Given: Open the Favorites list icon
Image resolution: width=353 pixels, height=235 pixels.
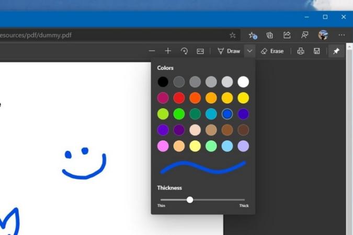Looking at the screenshot, I should click(253, 35).
